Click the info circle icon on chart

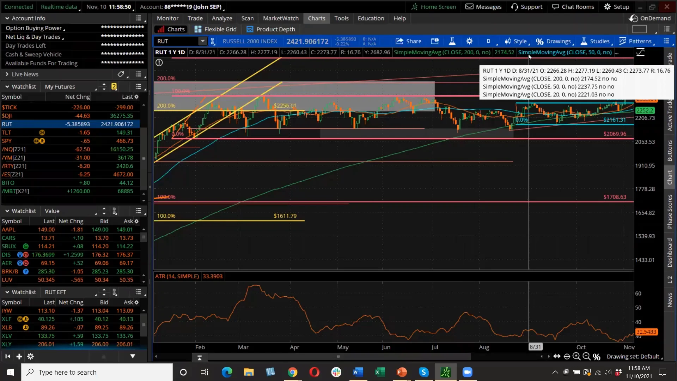click(x=159, y=62)
